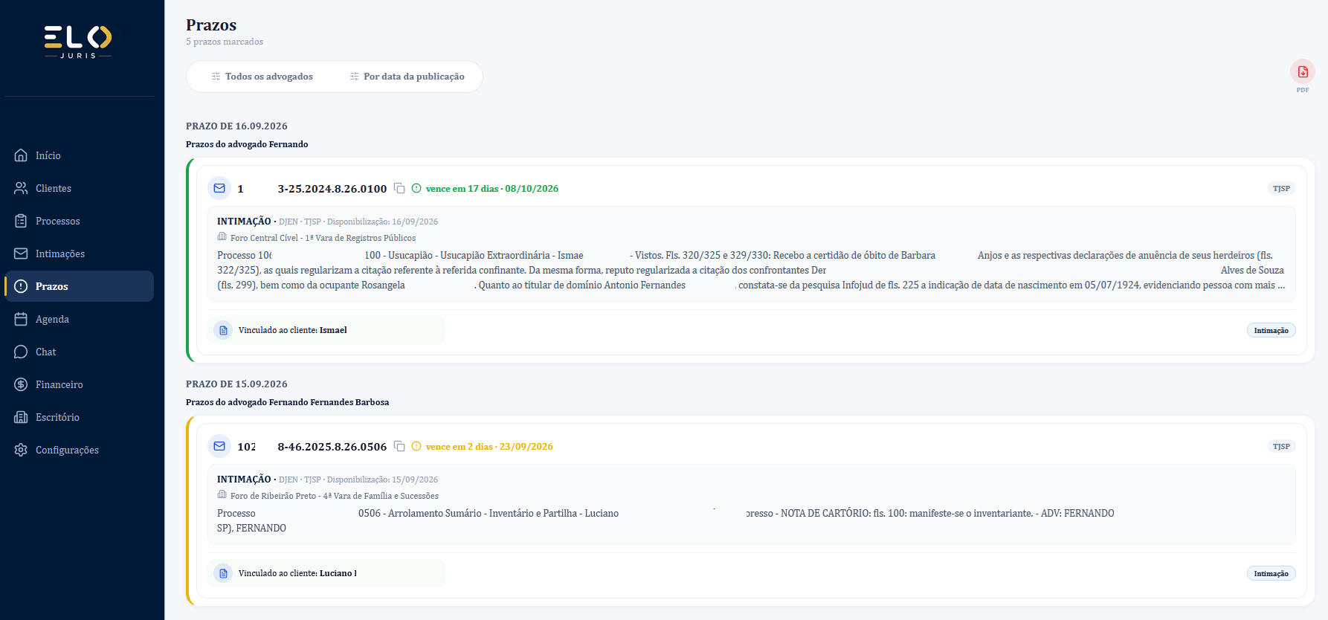Open the Usucapião Extraordinária intimação text
Screen dimensions: 1328x620
tap(751, 271)
